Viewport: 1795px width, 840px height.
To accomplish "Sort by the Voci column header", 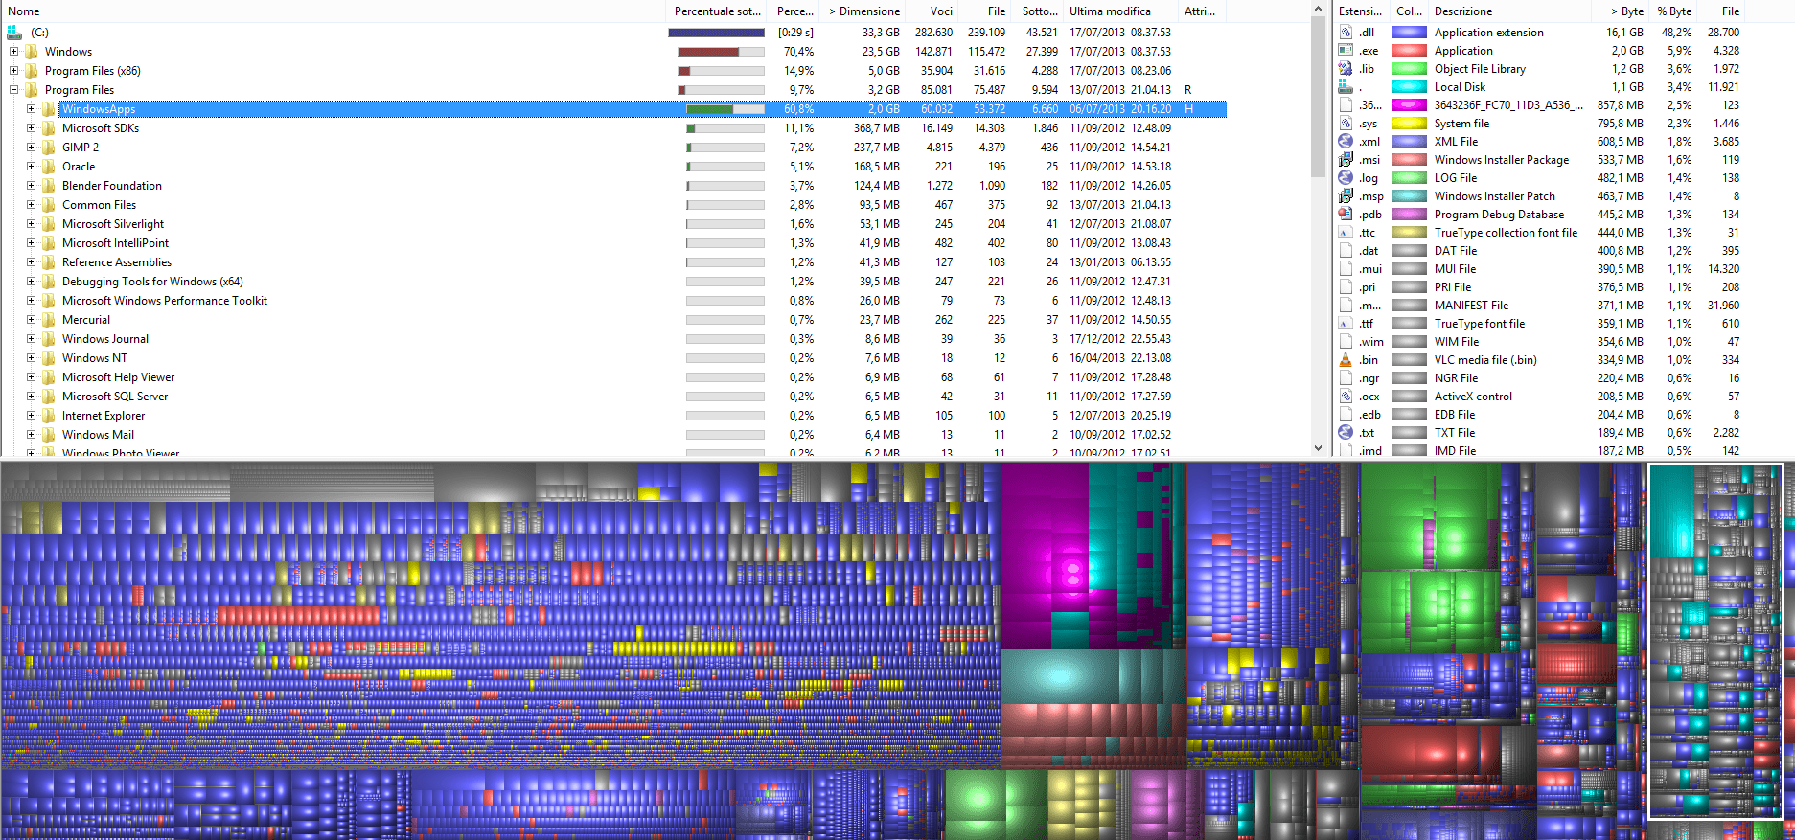I will click(932, 11).
